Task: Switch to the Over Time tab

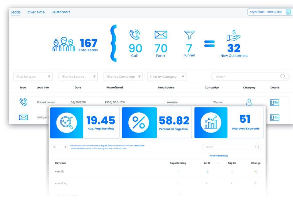Action: (x=36, y=12)
